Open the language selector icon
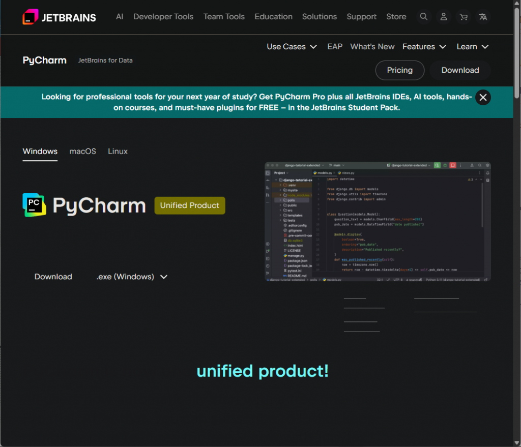Screen dimensions: 521x447 coord(483,17)
